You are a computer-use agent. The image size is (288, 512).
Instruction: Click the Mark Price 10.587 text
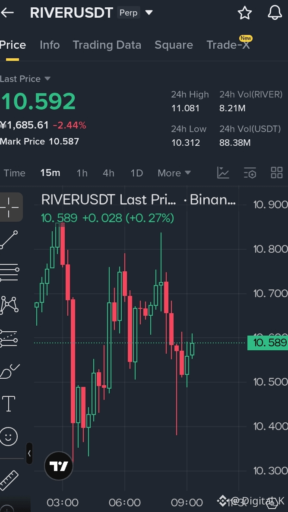[x=40, y=141]
